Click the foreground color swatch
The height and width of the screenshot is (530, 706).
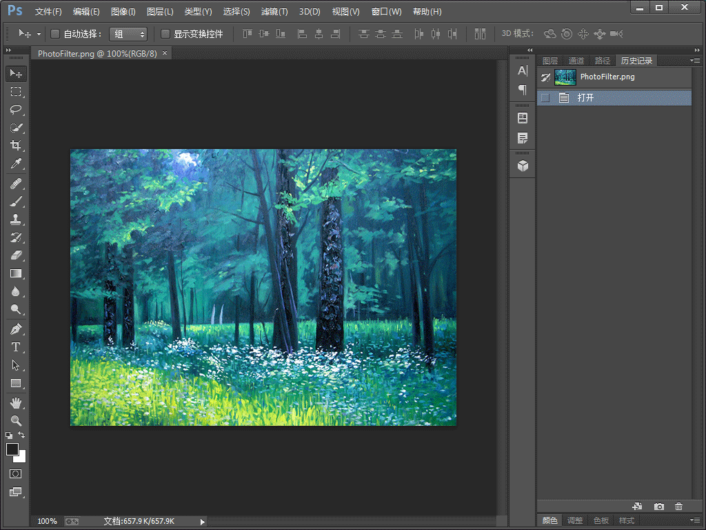12,449
